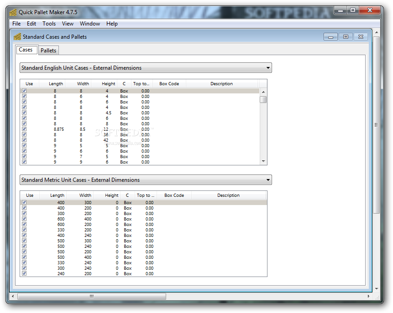The image size is (393, 313).
Task: Select the height cell reading 36
Action: (106, 134)
